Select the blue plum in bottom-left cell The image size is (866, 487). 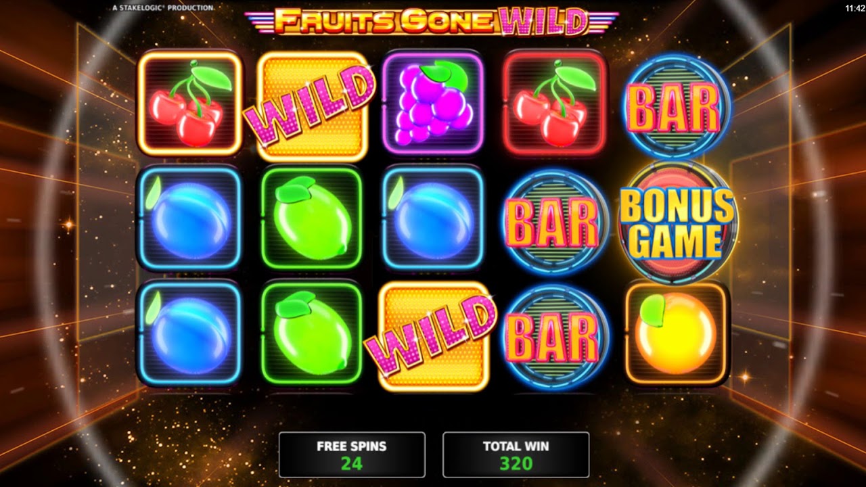[189, 334]
